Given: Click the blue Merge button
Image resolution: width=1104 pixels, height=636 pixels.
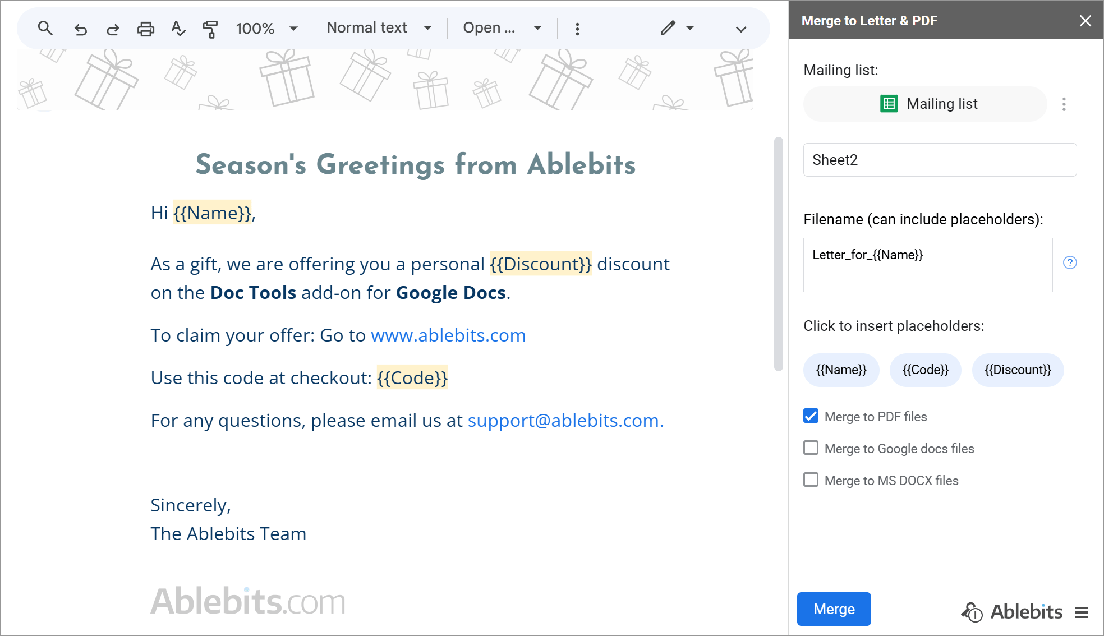Looking at the screenshot, I should pos(834,609).
